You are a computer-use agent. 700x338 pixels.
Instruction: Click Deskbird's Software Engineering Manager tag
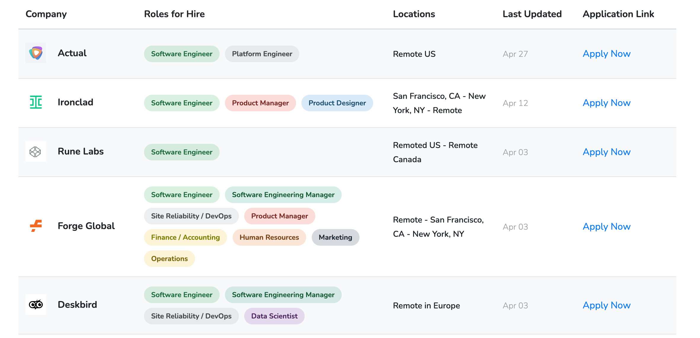pos(283,295)
